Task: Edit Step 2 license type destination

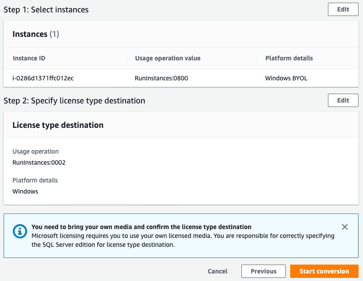Action: (x=343, y=100)
